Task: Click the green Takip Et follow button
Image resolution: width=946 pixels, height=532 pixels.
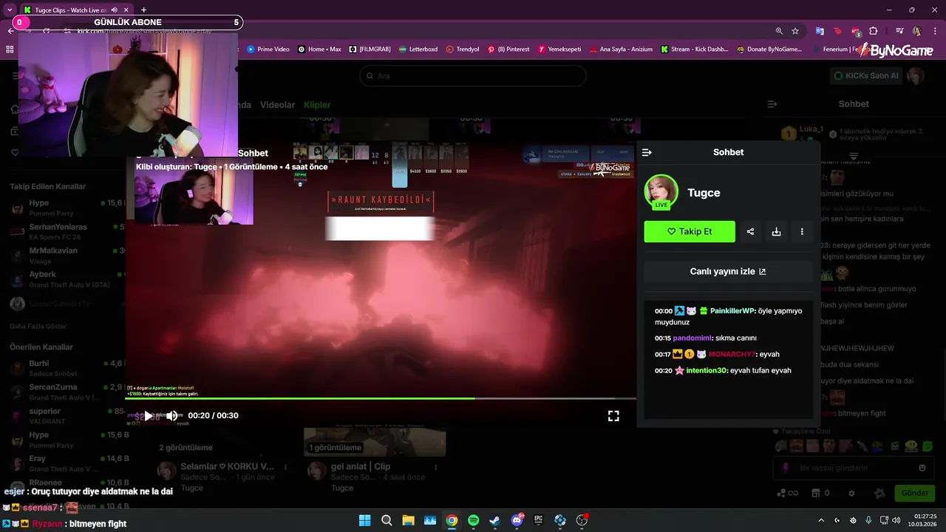Action: (x=690, y=231)
